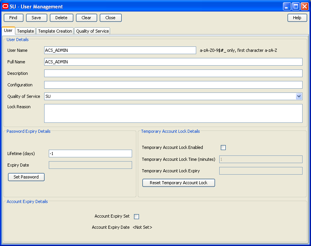Clear the form fields

pos(86,18)
